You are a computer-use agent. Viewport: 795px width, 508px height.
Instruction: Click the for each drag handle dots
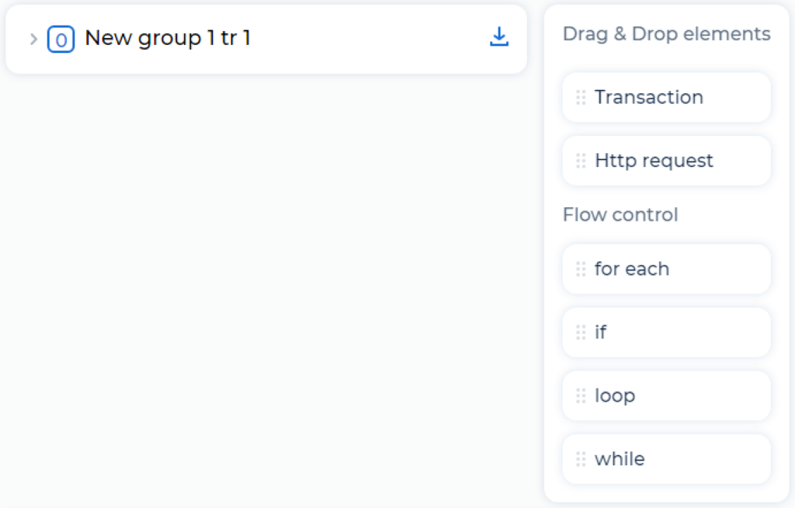click(581, 269)
